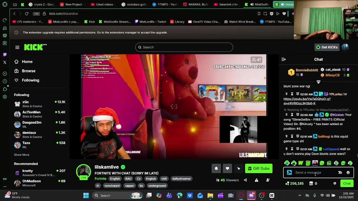
Task: Expand the chat leaderboard chevron
Action: click(x=318, y=82)
